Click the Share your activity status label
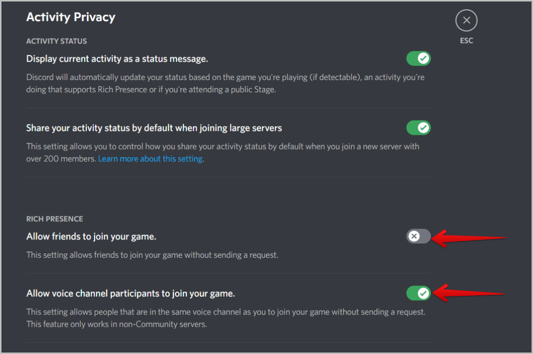This screenshot has height=354, width=533. pos(154,128)
